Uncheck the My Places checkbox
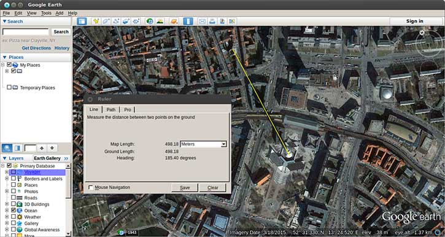445x237 pixels. tap(9, 64)
